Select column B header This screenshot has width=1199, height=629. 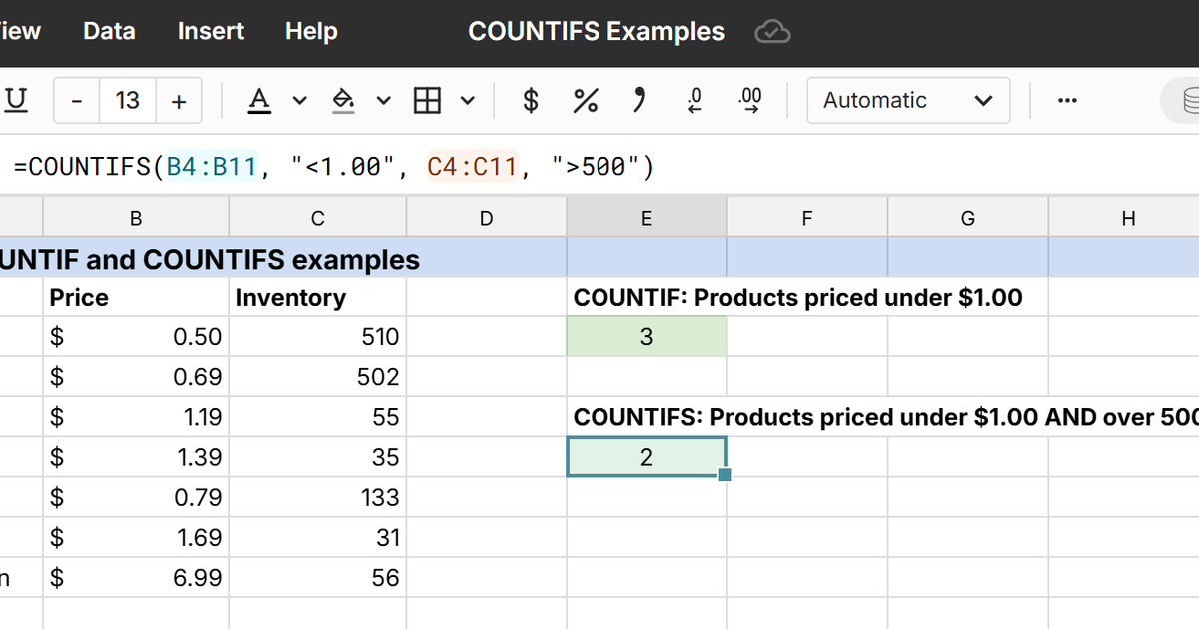tap(136, 218)
